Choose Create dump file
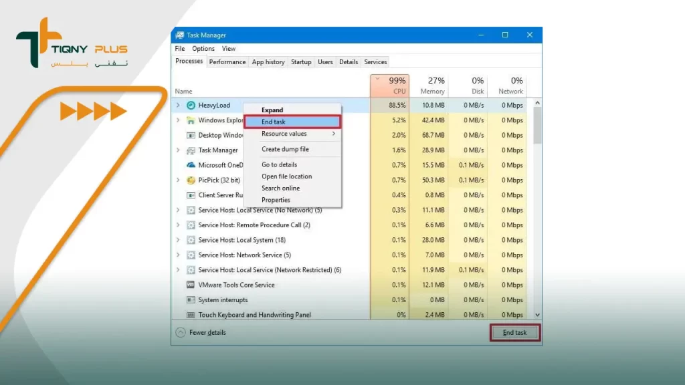Screen dimensions: 685x385 (292, 149)
